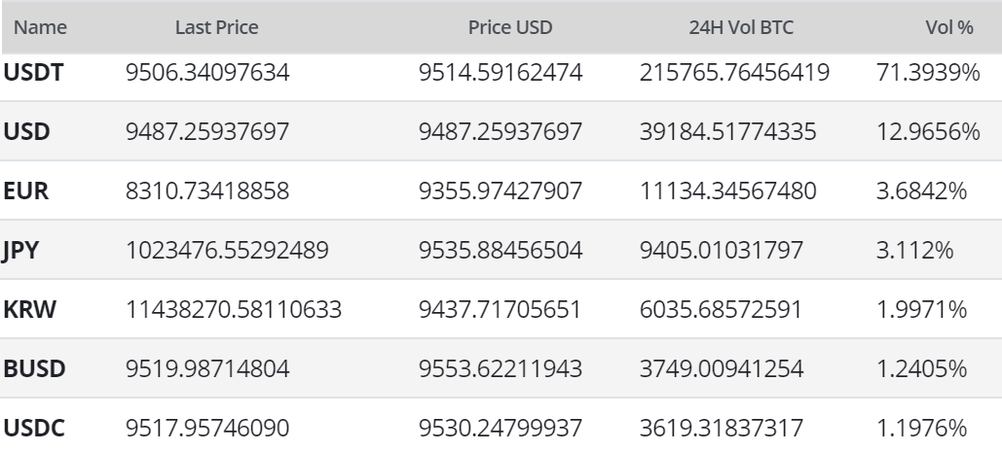Sort by the 24H Vol BTC header
Image resolution: width=1002 pixels, height=451 pixels.
point(741,27)
